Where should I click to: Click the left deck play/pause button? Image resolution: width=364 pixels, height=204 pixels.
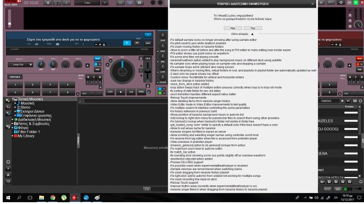click(131, 92)
